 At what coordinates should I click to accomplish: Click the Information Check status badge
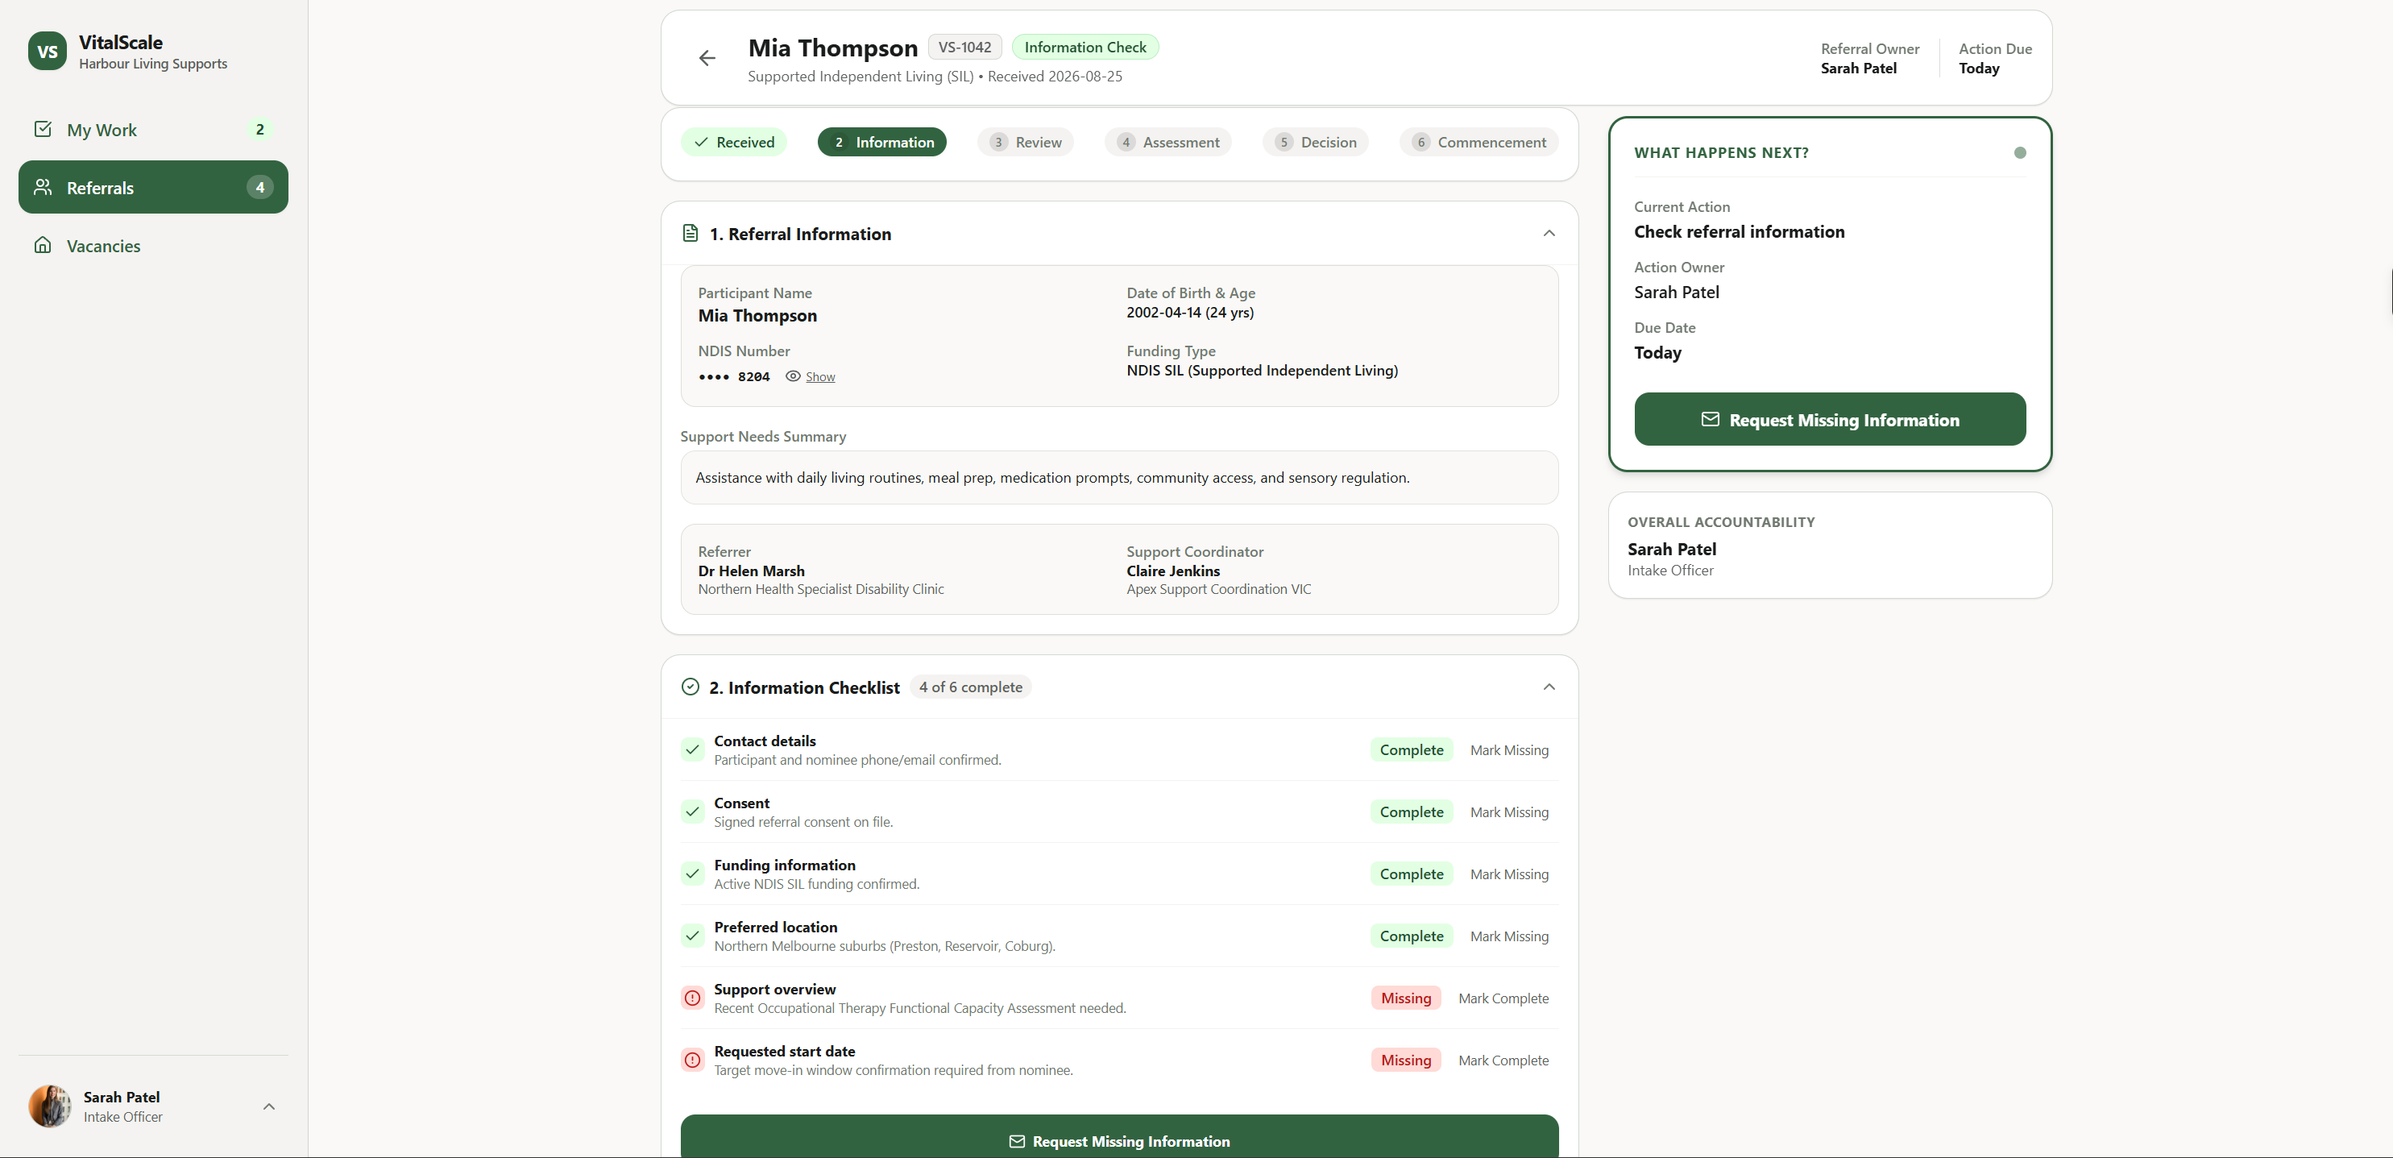click(1084, 48)
